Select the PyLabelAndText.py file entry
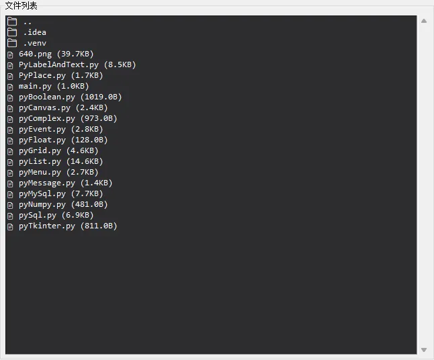 [x=77, y=64]
